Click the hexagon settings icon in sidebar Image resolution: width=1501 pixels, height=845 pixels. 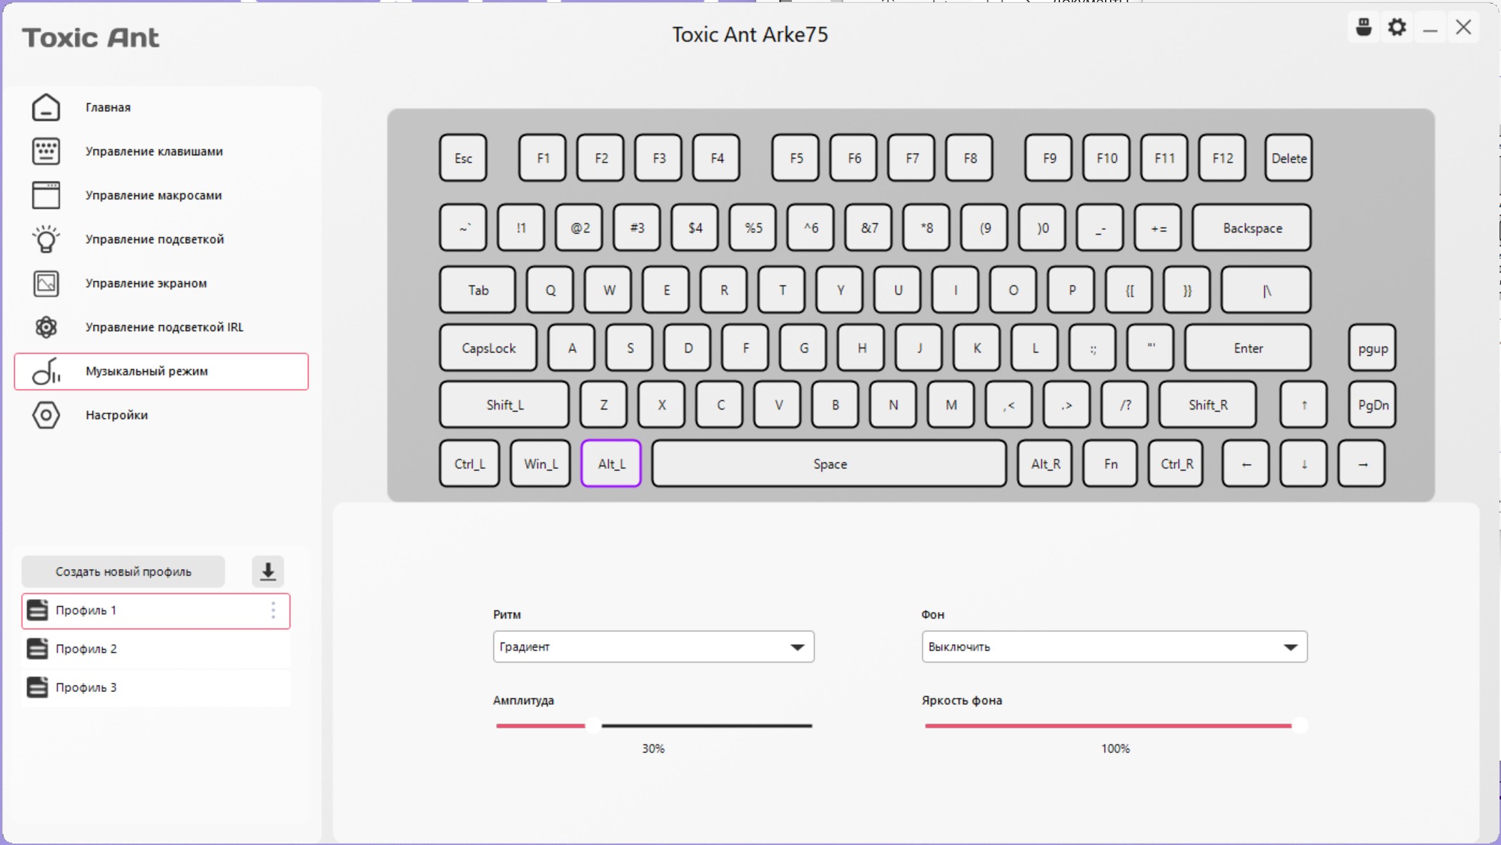(x=46, y=415)
